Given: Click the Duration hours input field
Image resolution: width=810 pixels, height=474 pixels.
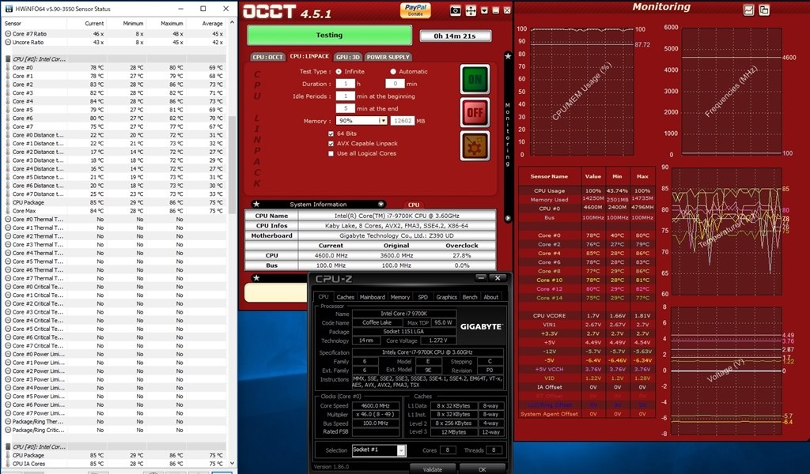Looking at the screenshot, I should 345,84.
